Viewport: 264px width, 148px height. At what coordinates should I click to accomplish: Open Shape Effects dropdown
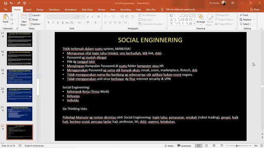pyautogui.click(x=224, y=24)
